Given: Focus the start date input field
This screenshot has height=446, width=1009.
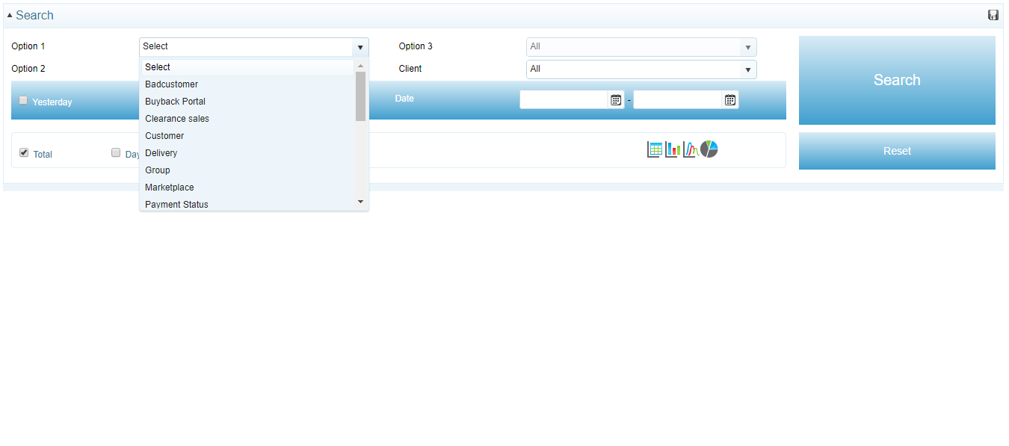Looking at the screenshot, I should pyautogui.click(x=564, y=99).
